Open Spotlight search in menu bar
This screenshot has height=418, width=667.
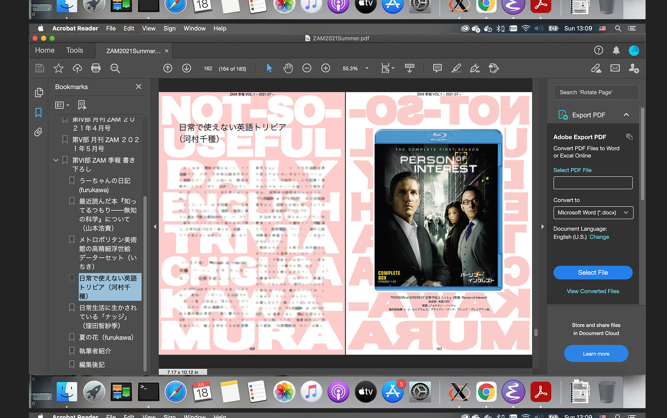point(618,28)
